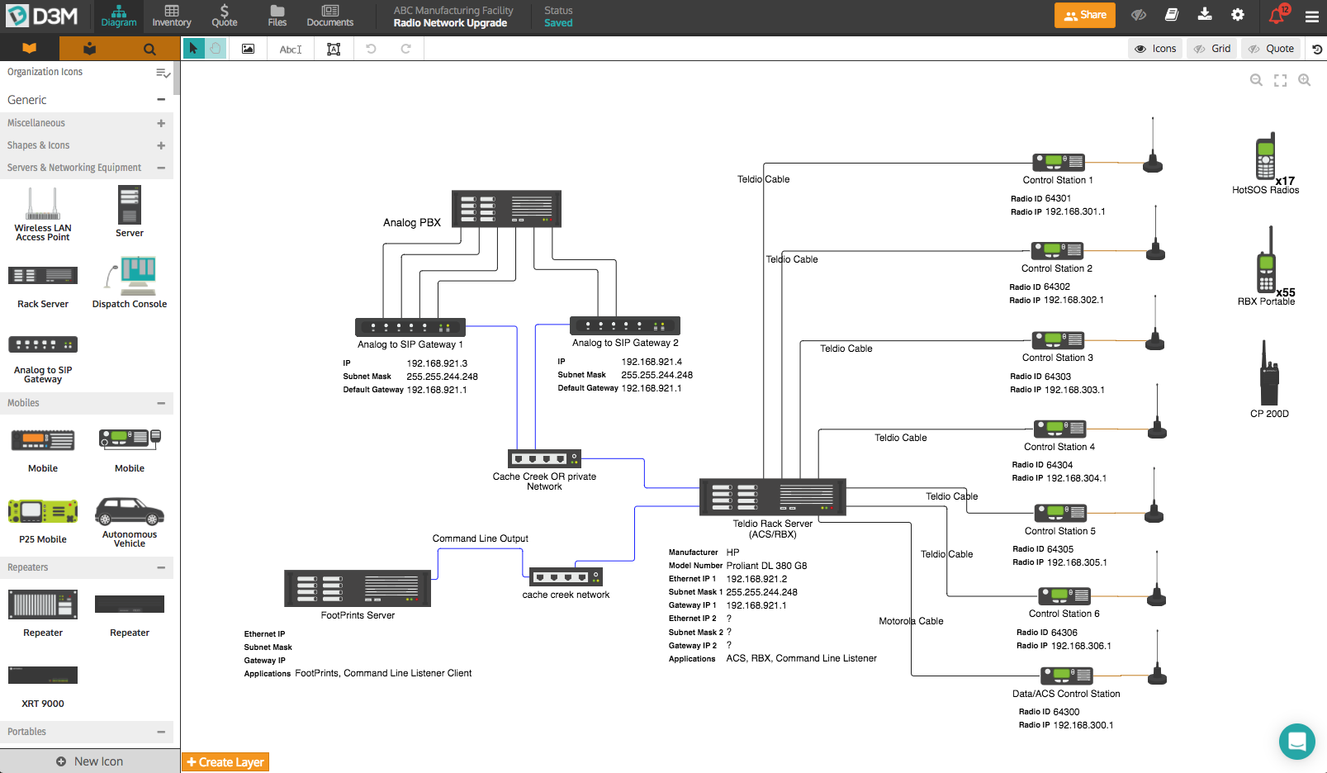Click the undo arrow icon
The image size is (1327, 773).
tap(371, 49)
